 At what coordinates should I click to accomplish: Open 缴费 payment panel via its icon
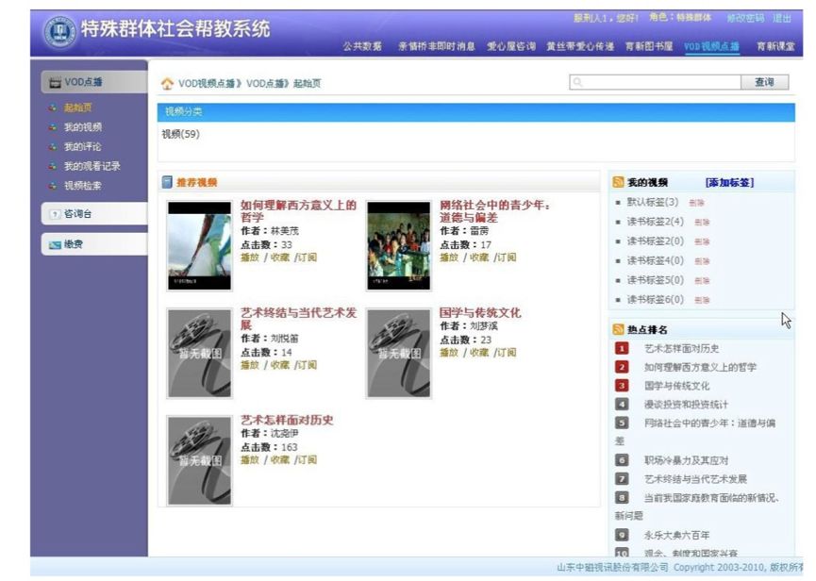(55, 241)
